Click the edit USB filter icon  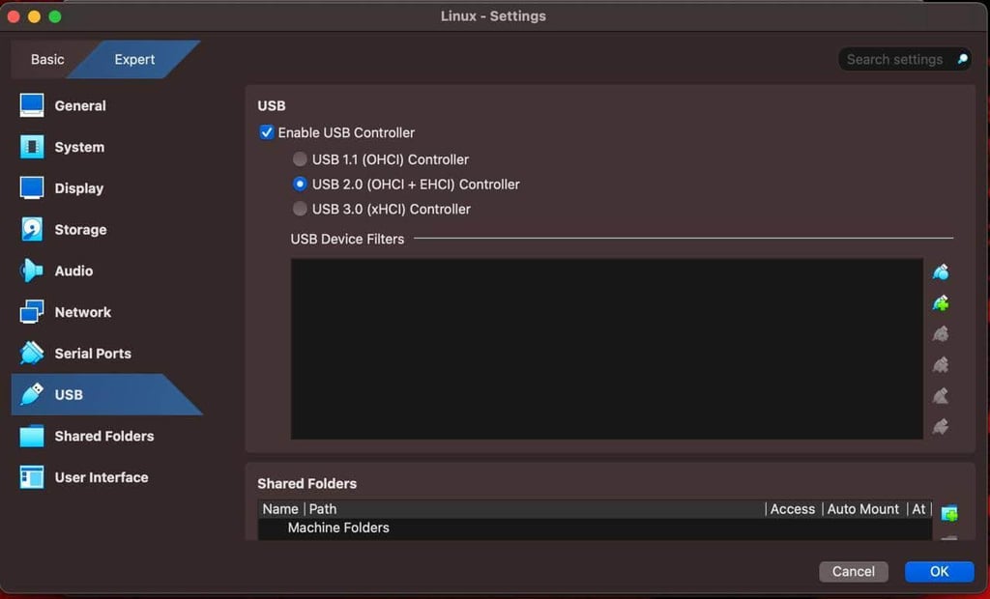pyautogui.click(x=941, y=334)
